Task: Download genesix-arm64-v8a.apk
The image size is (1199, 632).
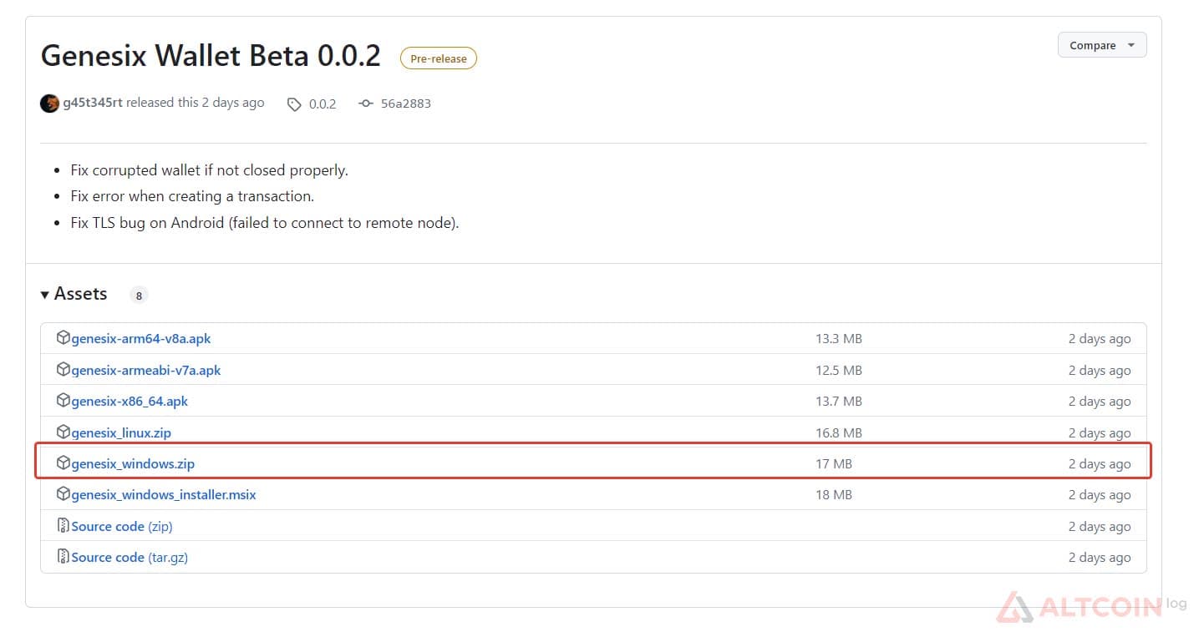Action: 141,339
